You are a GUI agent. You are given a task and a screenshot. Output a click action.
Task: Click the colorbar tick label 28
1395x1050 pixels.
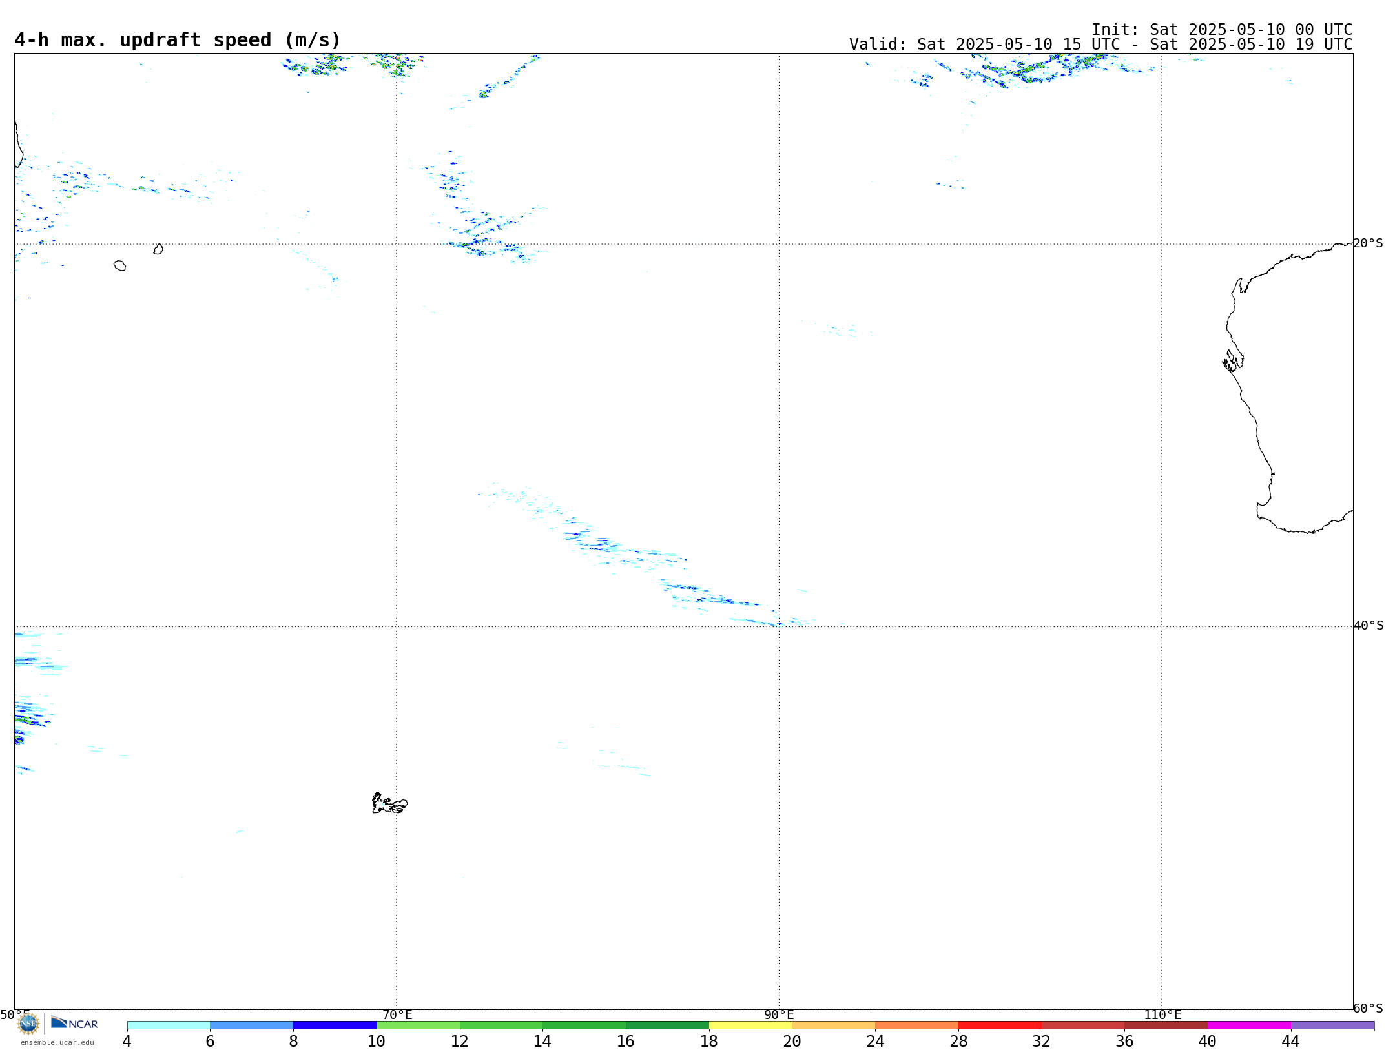(958, 1041)
